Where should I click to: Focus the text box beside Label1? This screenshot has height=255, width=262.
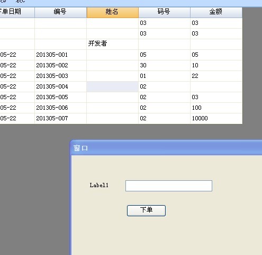[169, 186]
